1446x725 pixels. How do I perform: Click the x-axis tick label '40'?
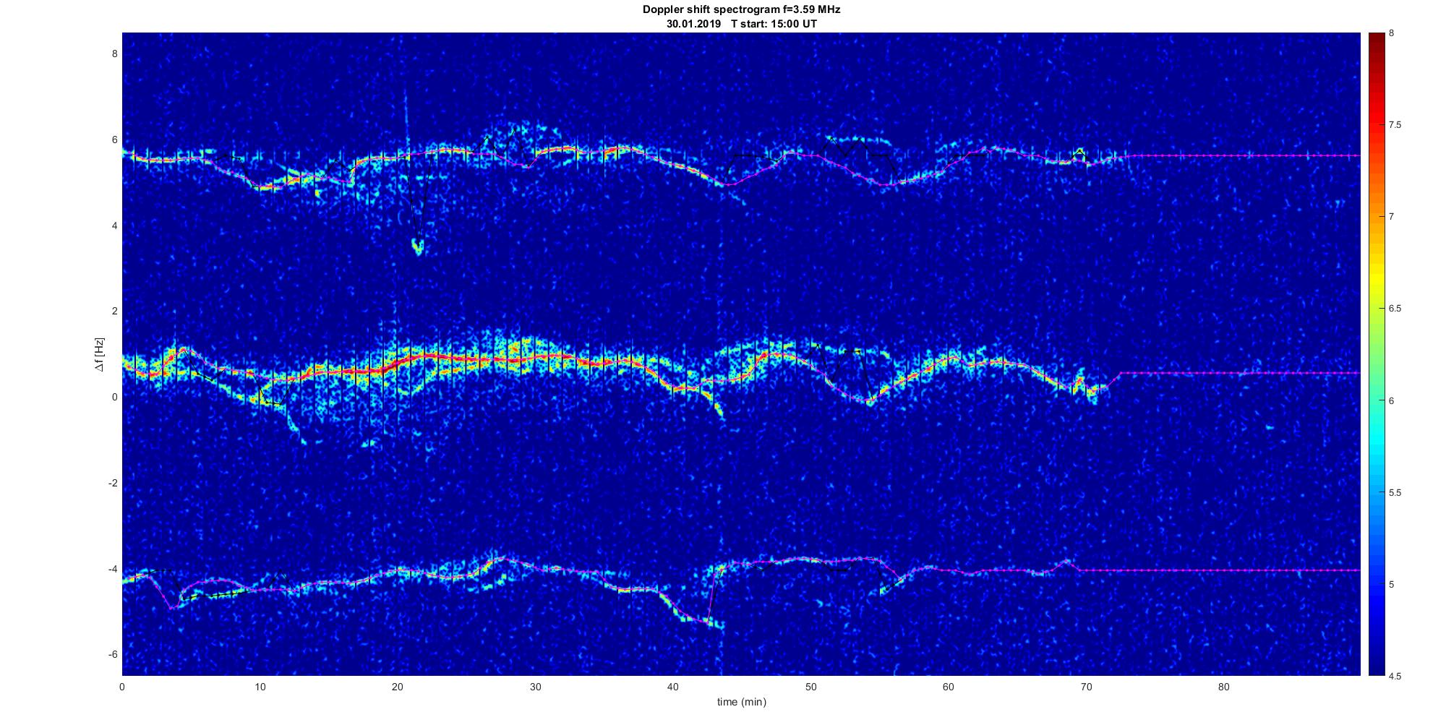coord(673,686)
